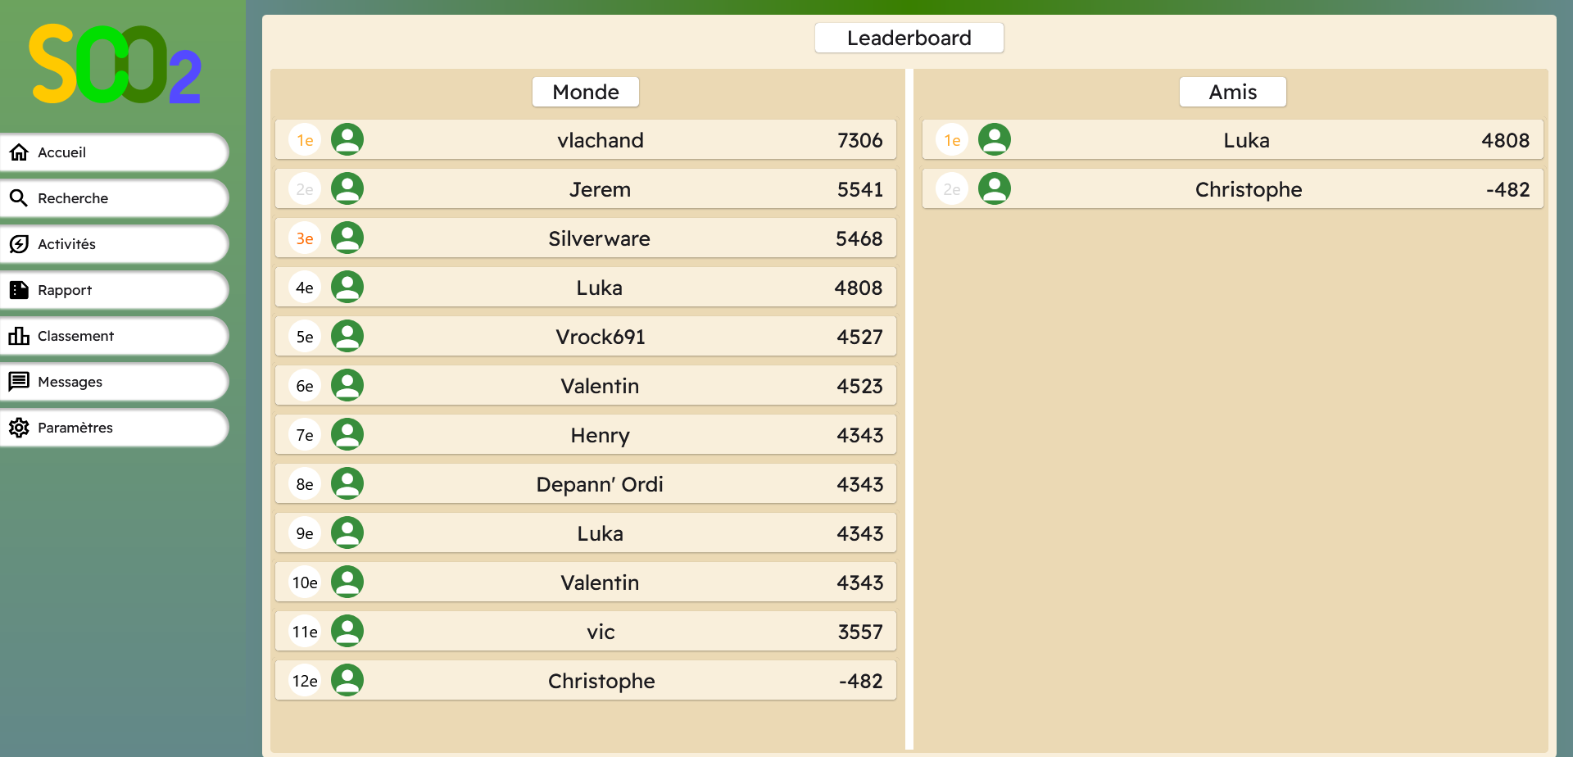Click Christophe's avatar in Monde list
This screenshot has height=757, width=1573.
(347, 680)
